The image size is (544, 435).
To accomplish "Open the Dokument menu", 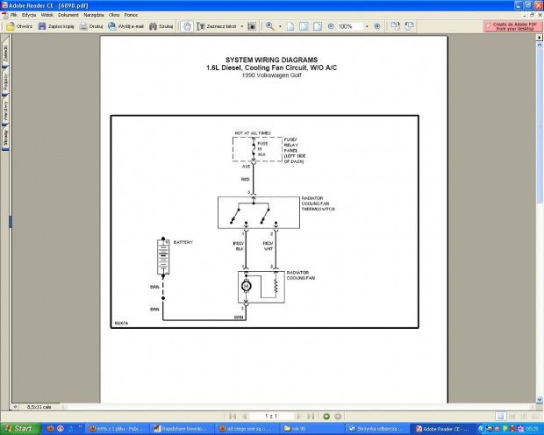I will coord(68,15).
